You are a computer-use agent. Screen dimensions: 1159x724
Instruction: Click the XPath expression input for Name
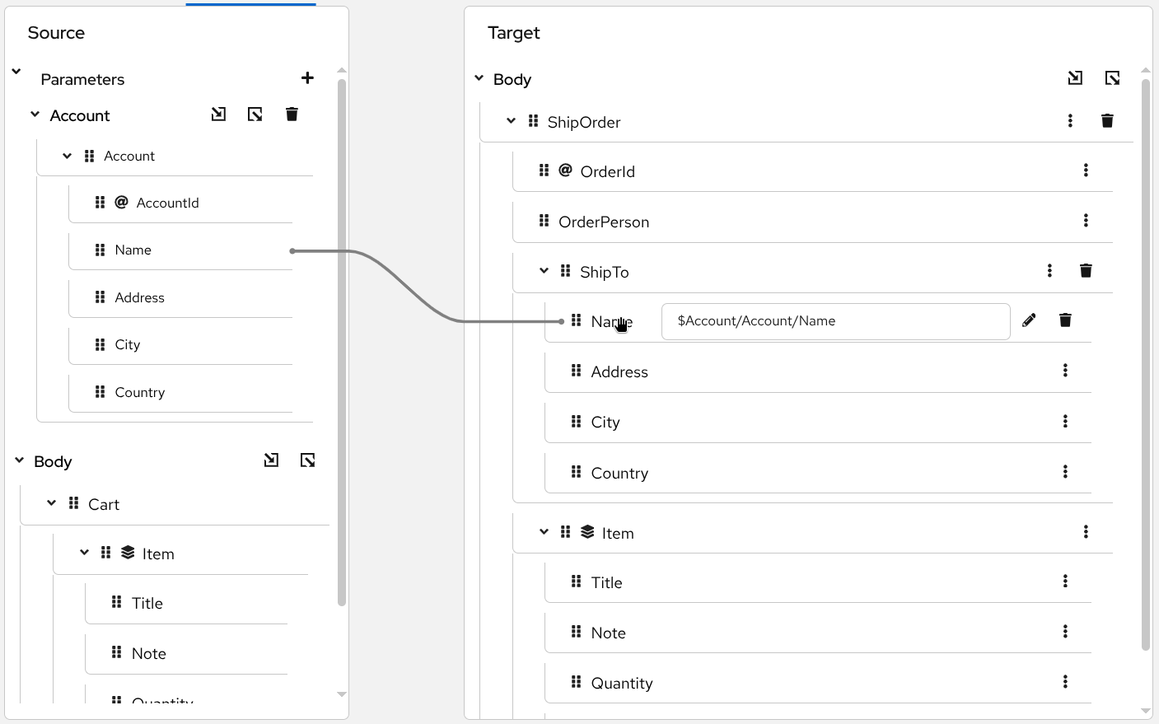click(835, 321)
